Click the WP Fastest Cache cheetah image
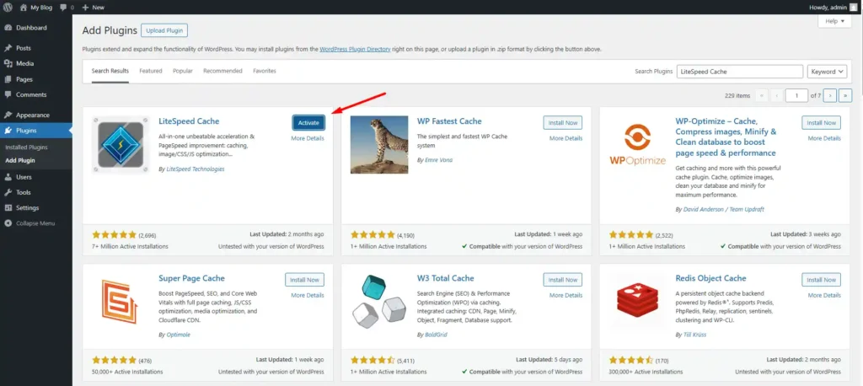Viewport: 863px width, 386px height. tap(379, 145)
